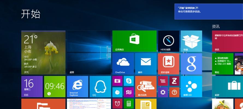Click the 资讯 group heading
The height and width of the screenshot is (109, 243).
coord(216,27)
